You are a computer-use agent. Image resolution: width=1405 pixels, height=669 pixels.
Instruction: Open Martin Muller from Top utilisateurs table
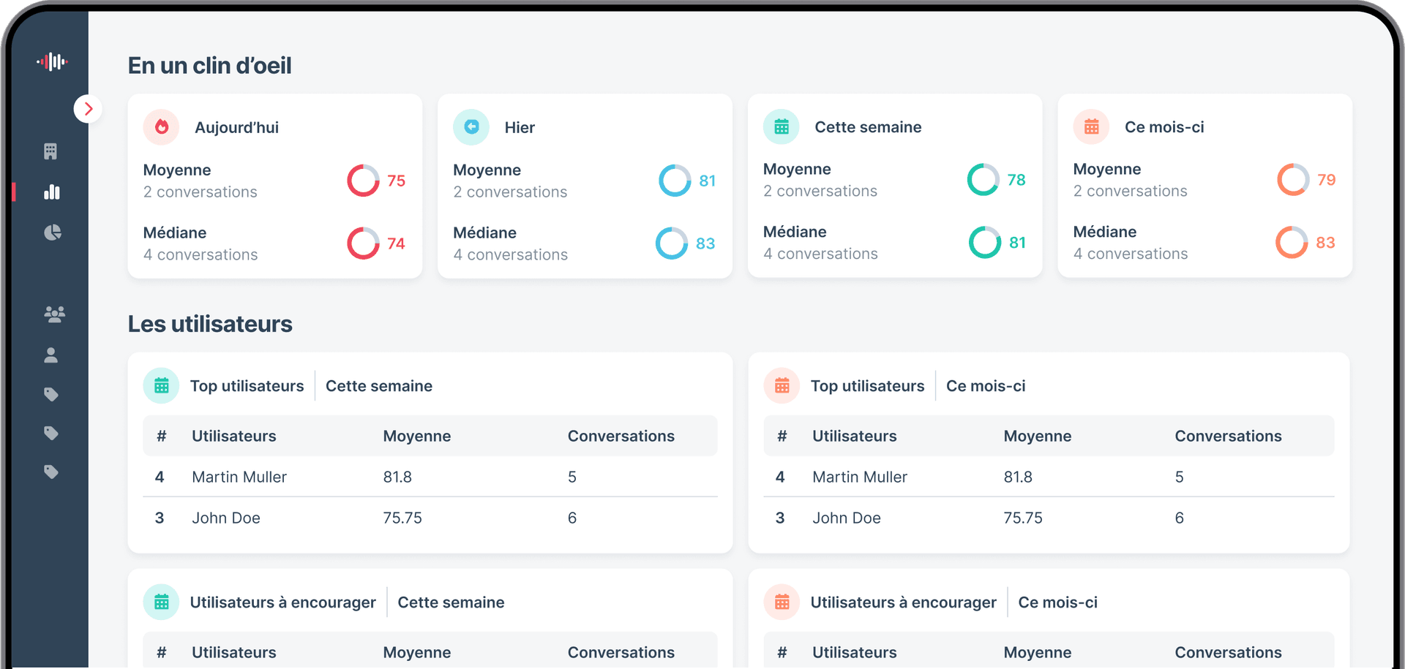click(x=239, y=477)
